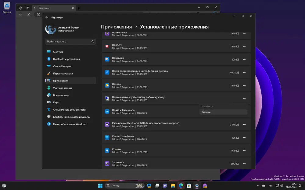The height and width of the screenshot is (190, 305).
Task: Open three-dot menu for Терминал
Action: pos(244,164)
